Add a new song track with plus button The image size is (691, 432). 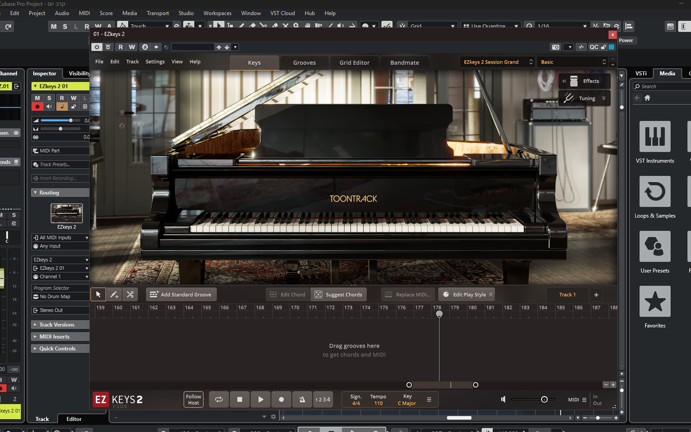click(596, 295)
